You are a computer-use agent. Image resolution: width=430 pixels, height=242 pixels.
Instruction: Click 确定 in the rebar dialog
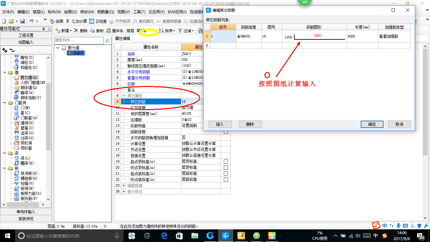click(x=372, y=124)
